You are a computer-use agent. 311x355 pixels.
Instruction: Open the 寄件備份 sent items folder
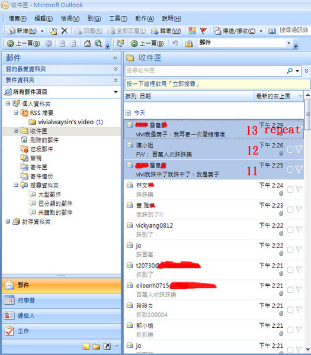click(37, 176)
